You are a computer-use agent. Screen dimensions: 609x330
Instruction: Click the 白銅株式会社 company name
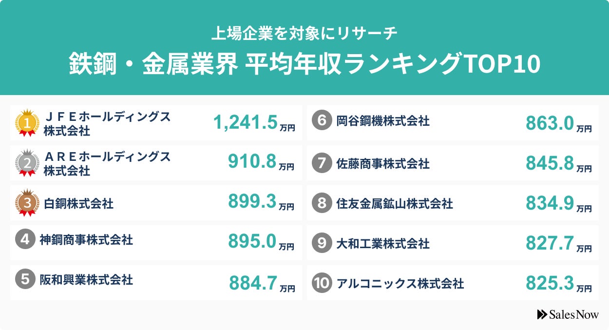click(x=78, y=203)
